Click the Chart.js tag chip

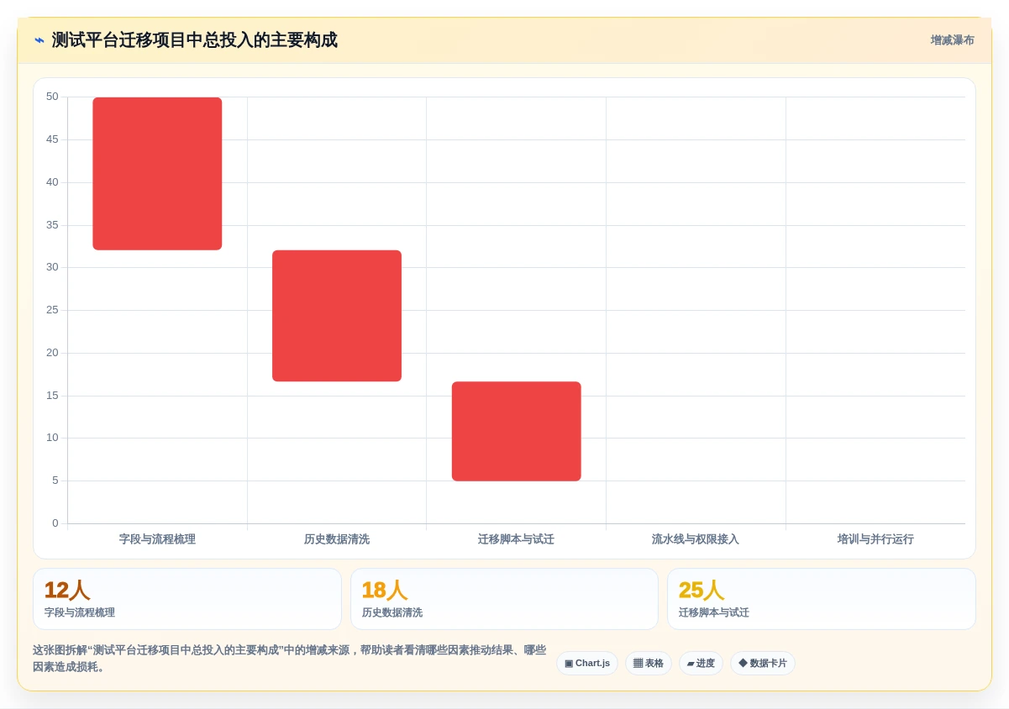[x=587, y=664]
